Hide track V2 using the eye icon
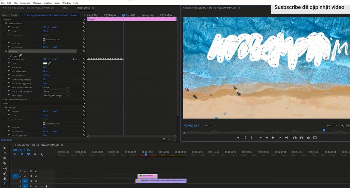Screen dimensions: 350x188 point(36,176)
